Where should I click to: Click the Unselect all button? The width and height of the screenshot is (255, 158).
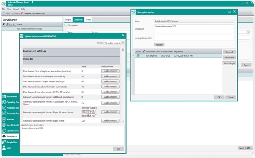(229, 58)
